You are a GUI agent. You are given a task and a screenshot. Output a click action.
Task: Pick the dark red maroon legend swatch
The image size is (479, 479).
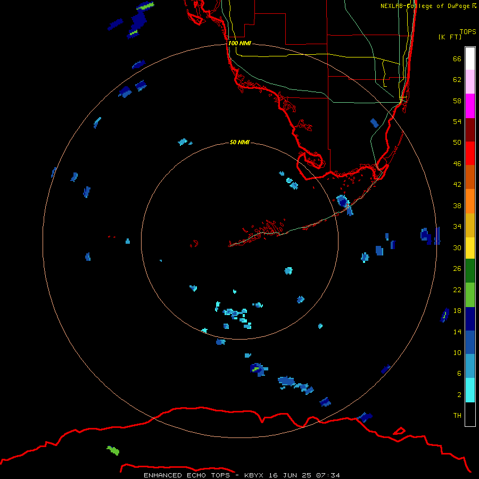[470, 129]
